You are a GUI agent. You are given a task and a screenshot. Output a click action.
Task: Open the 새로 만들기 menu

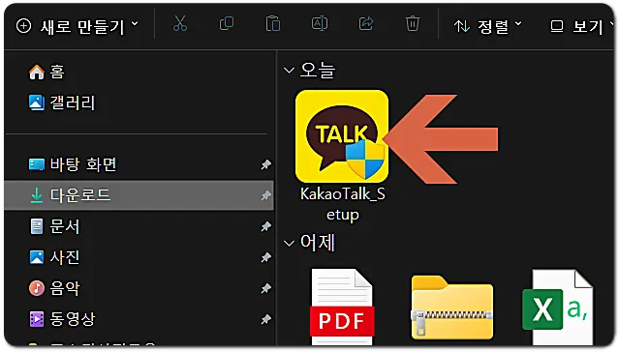click(77, 26)
